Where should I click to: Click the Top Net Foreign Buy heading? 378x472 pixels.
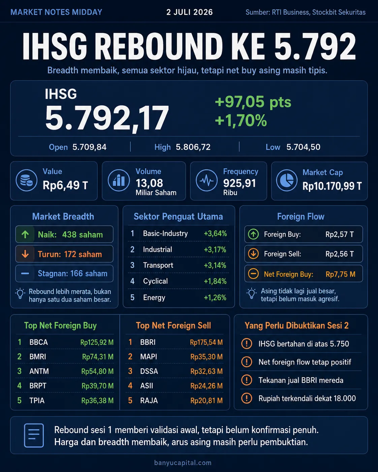pyautogui.click(x=60, y=326)
